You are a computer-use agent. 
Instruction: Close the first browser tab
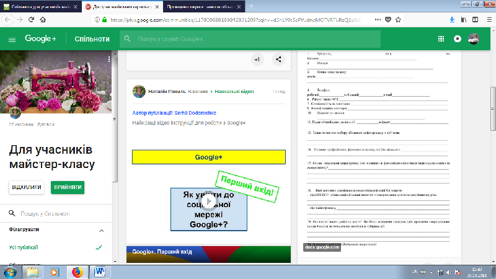pos(75,7)
